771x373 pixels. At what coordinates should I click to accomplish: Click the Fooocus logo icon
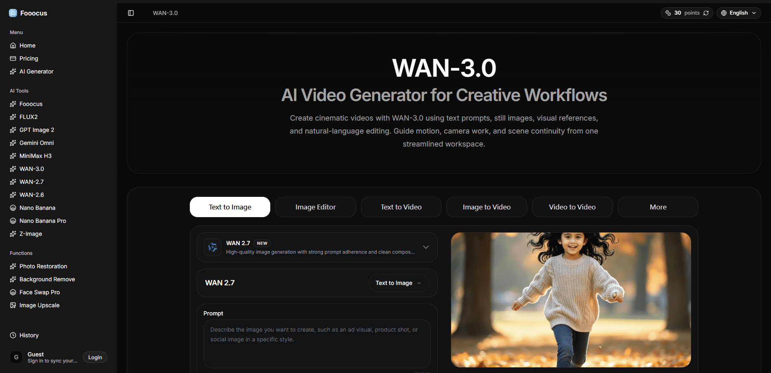pyautogui.click(x=13, y=13)
